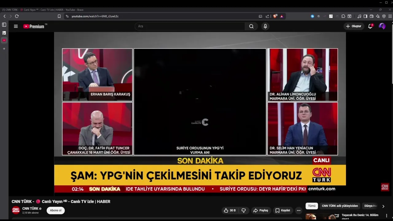Open the Brave VPN shield icon
Viewport: 393px width, 221px height.
384,16
